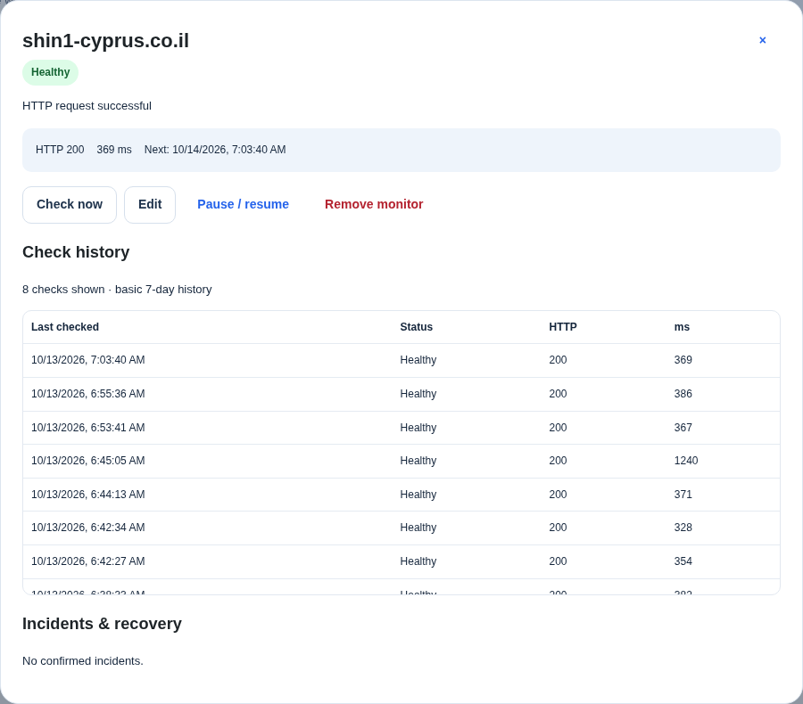Close the shin1-cyprus.co.il monitor dialog
This screenshot has width=803, height=704.
pos(762,40)
